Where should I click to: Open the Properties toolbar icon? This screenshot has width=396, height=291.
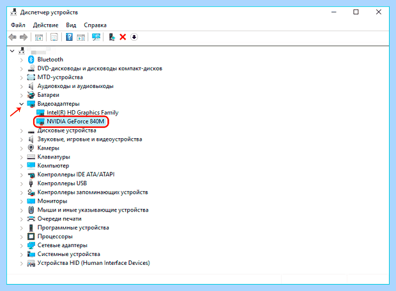54,38
